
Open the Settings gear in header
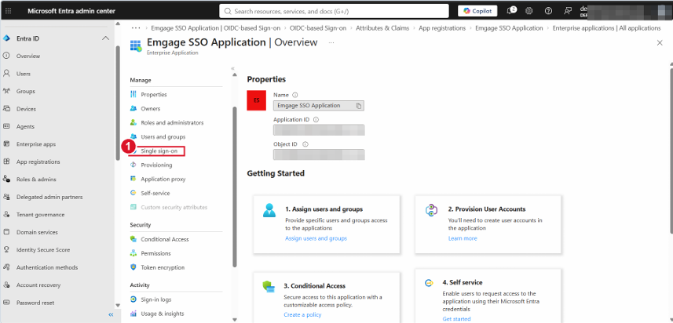point(529,11)
